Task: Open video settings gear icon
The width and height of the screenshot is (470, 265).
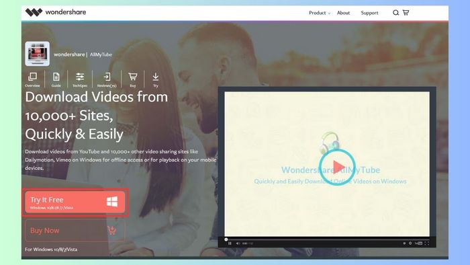Action: (x=410, y=243)
